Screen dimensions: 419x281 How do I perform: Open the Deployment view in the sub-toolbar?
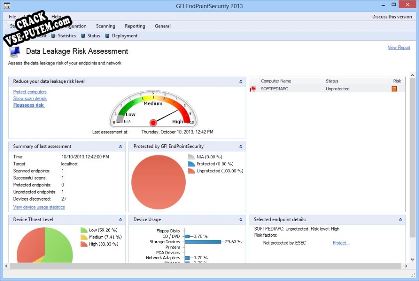(124, 36)
